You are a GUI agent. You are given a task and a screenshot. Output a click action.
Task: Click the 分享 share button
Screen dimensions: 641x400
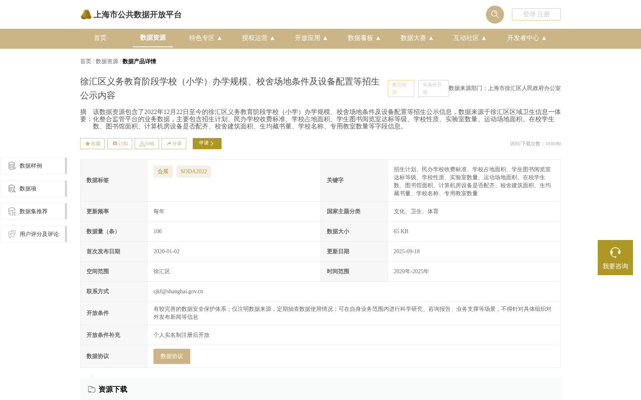pyautogui.click(x=174, y=144)
